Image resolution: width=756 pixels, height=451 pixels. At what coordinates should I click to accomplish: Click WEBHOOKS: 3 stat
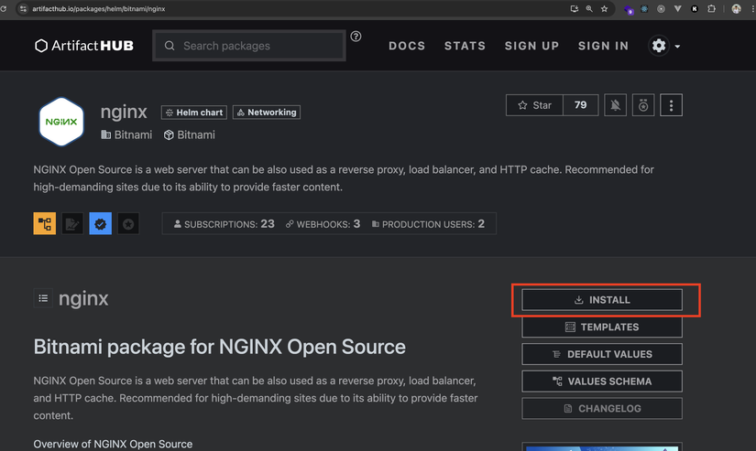[323, 224]
